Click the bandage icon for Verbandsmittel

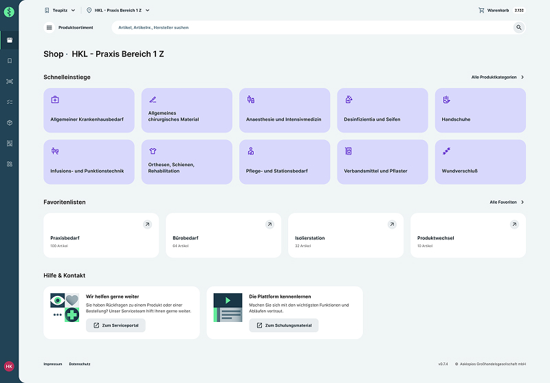[349, 151]
